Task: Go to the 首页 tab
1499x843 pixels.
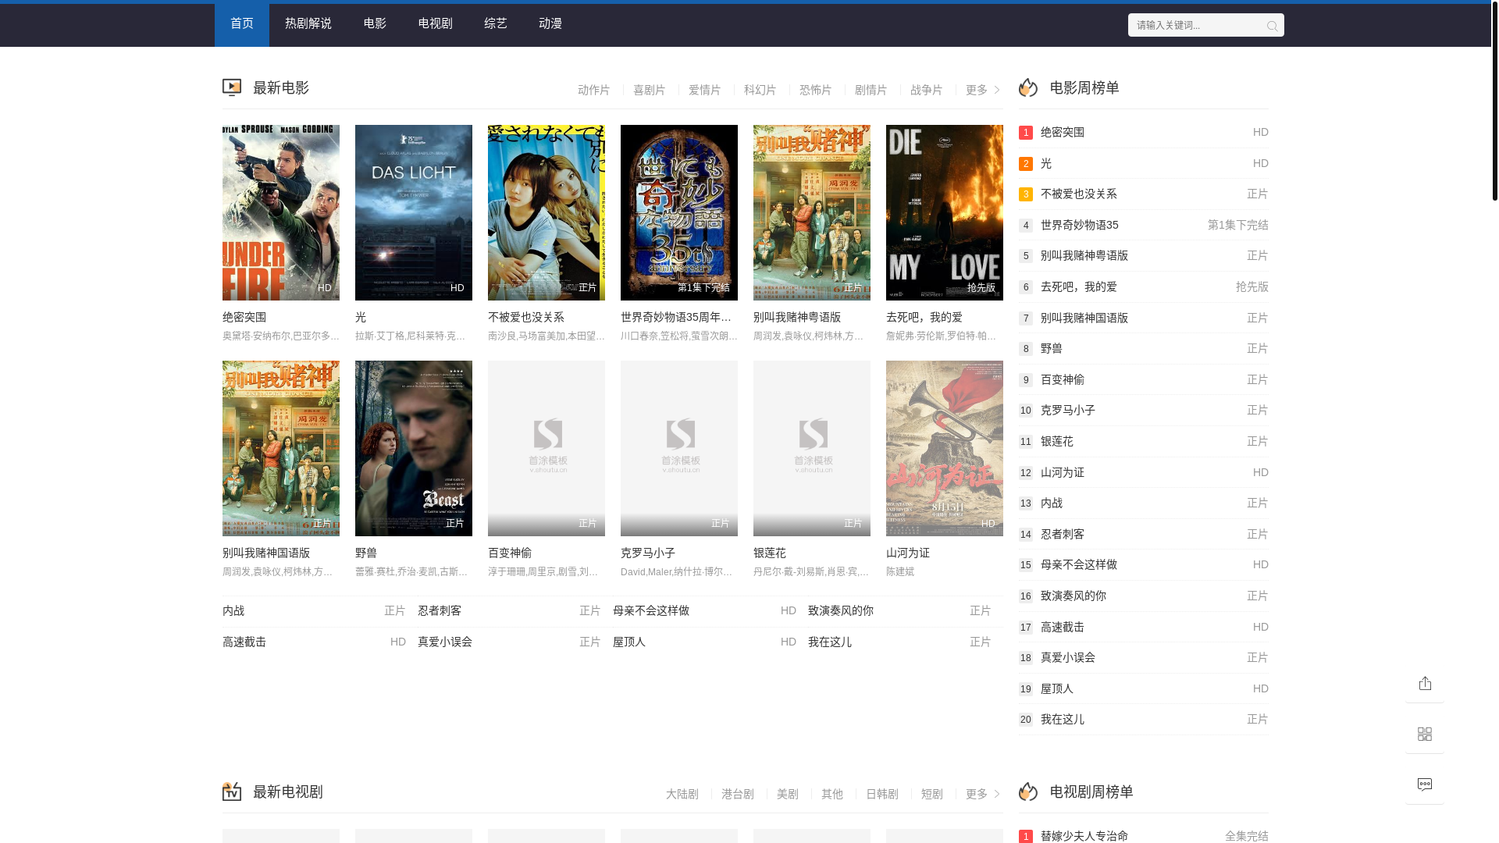Action: pyautogui.click(x=242, y=23)
